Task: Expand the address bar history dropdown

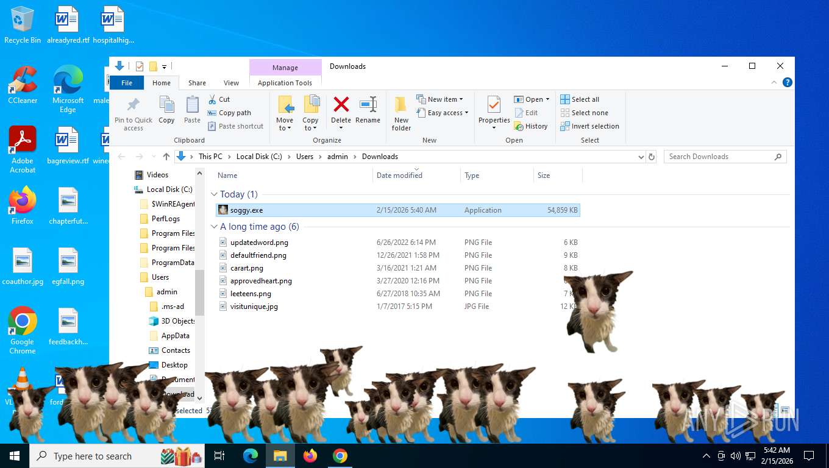Action: tap(641, 157)
